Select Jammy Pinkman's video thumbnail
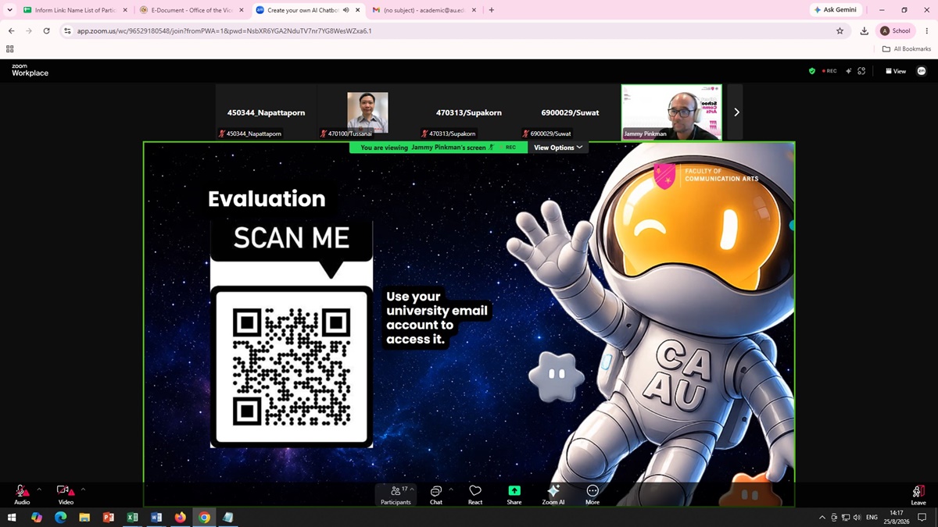938x527 pixels. (x=671, y=112)
